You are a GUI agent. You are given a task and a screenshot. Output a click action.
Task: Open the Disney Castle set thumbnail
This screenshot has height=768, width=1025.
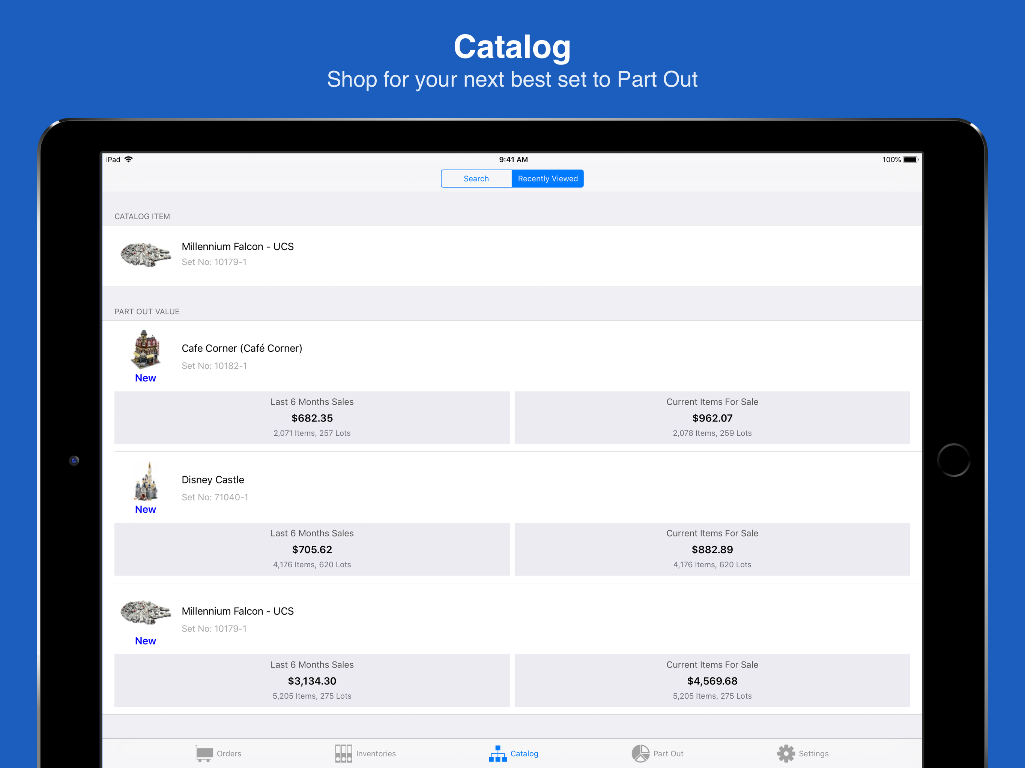146,481
